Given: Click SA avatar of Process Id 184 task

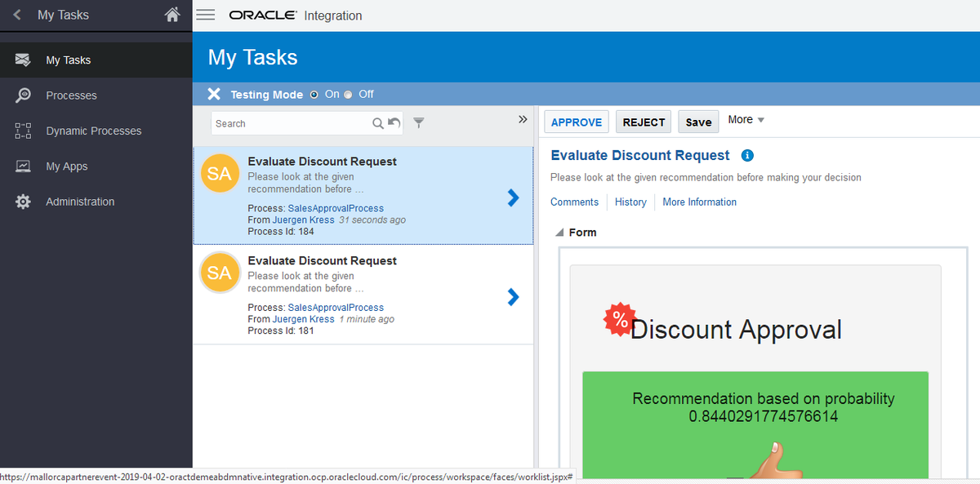Looking at the screenshot, I should (x=220, y=174).
